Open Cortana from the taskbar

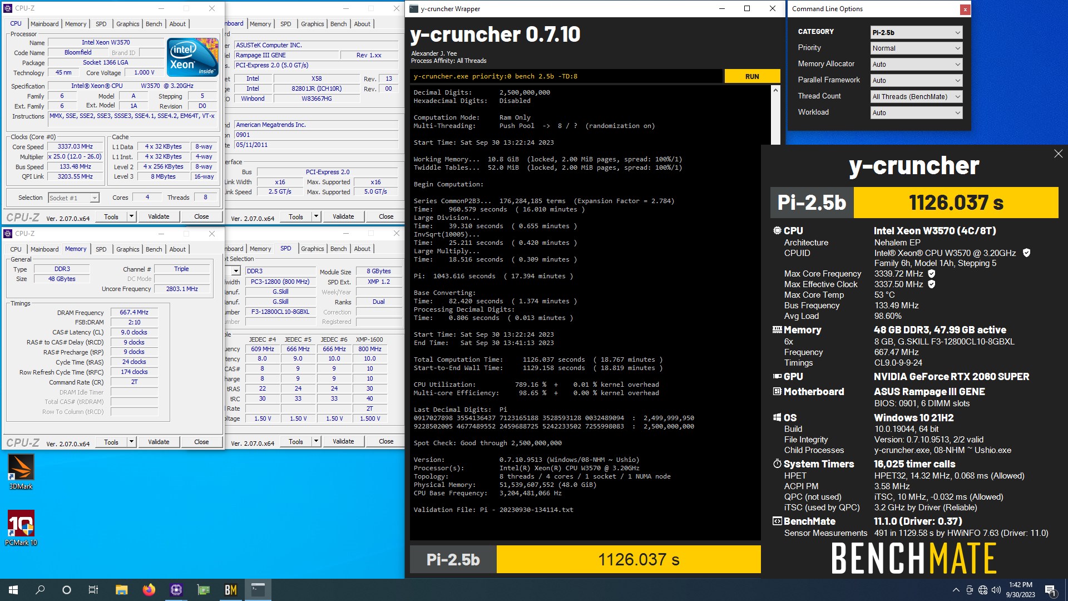point(67,590)
